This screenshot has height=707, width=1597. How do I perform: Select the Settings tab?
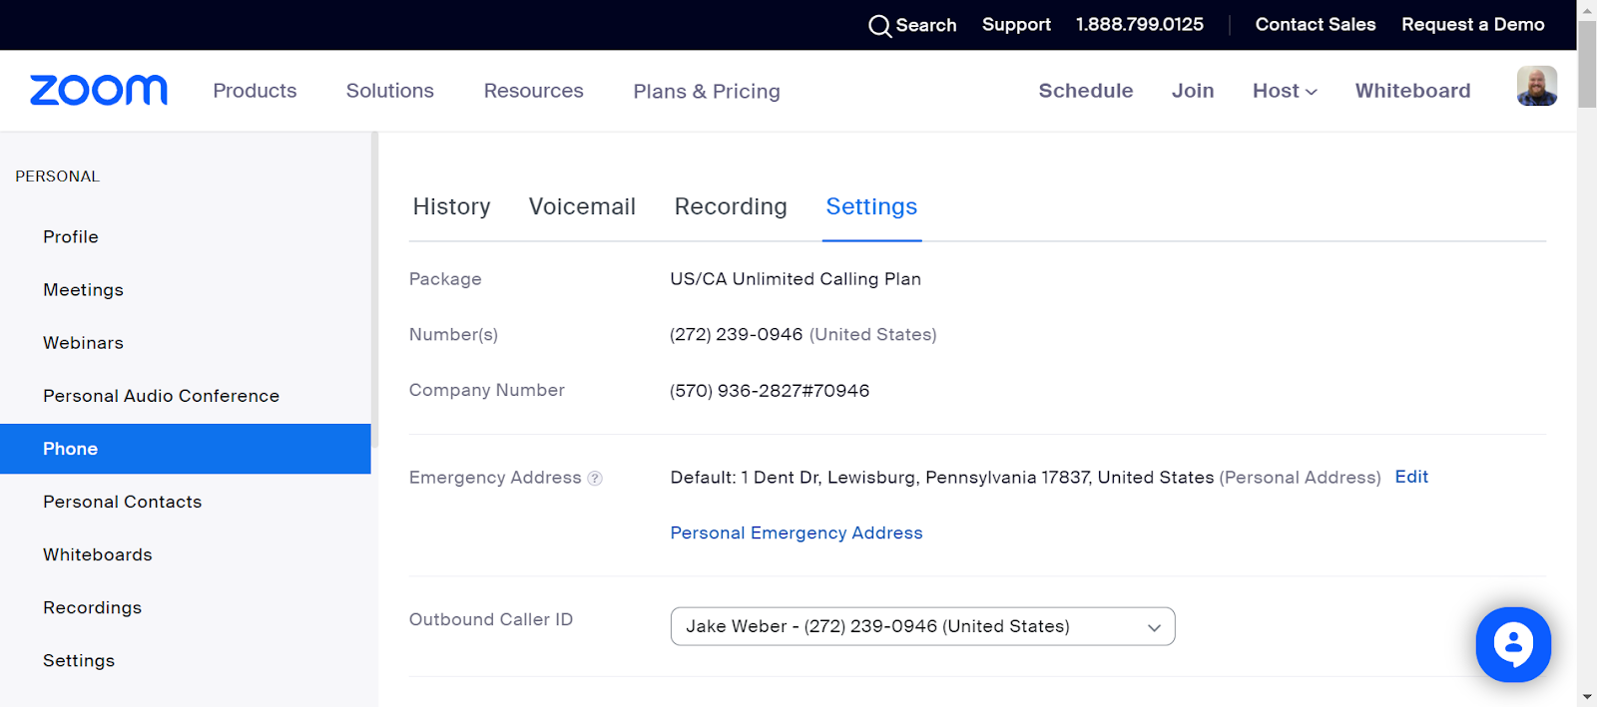[871, 206]
